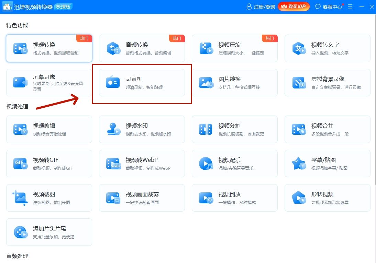Open the 图片转换 picture icon
The image size is (376, 263).
pos(206,83)
